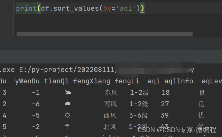Click the print keyword in the code editor
Image resolution: width=222 pixels, height=137 pixels.
[26, 9]
